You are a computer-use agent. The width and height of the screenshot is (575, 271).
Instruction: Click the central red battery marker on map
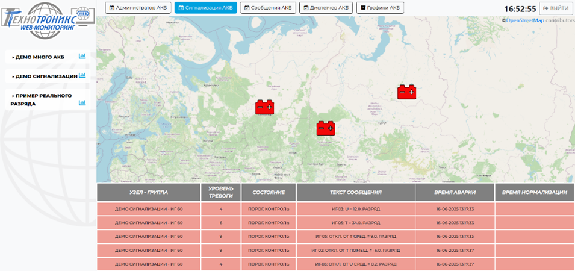pyautogui.click(x=325, y=128)
